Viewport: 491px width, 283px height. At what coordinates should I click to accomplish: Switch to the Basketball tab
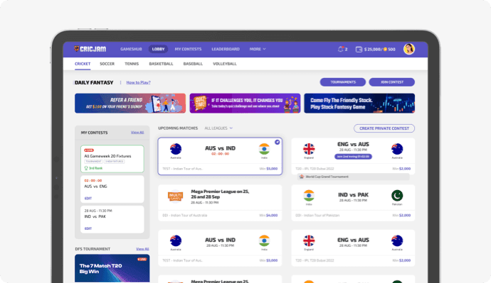161,64
